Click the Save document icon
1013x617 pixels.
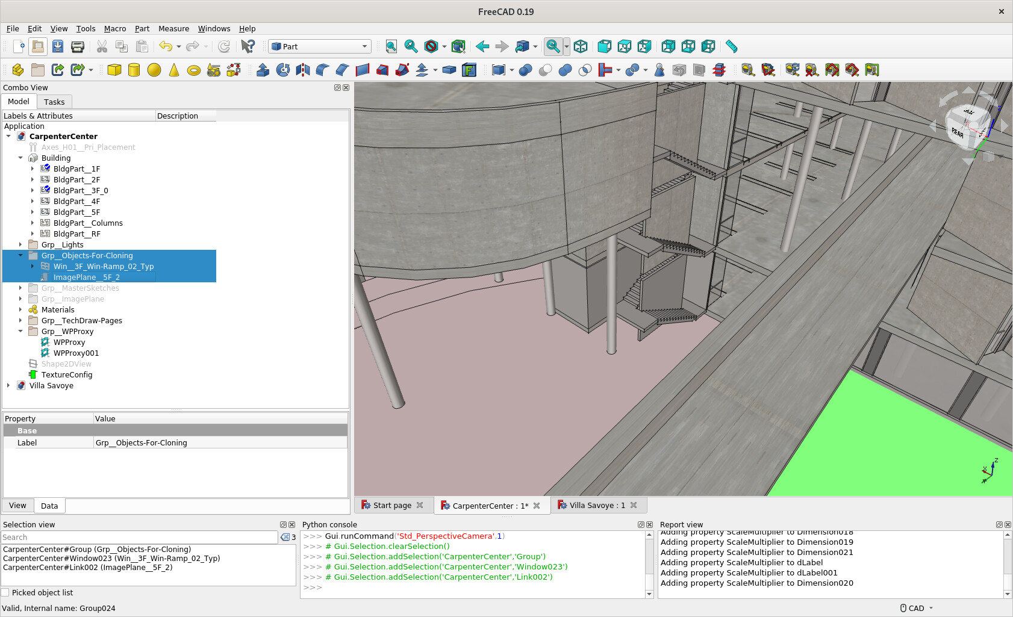(x=58, y=46)
